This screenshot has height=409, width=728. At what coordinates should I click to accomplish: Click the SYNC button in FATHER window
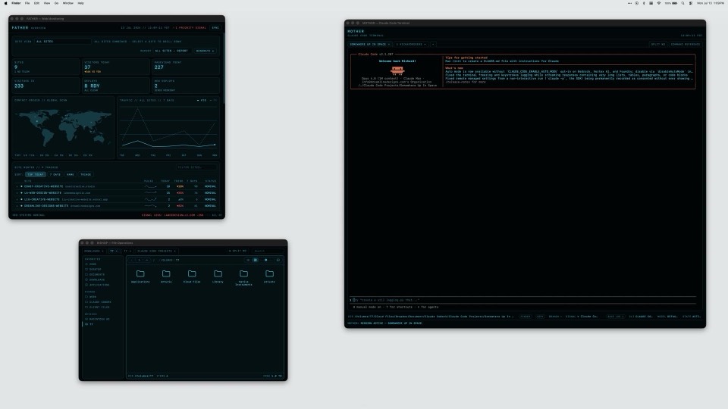[215, 28]
